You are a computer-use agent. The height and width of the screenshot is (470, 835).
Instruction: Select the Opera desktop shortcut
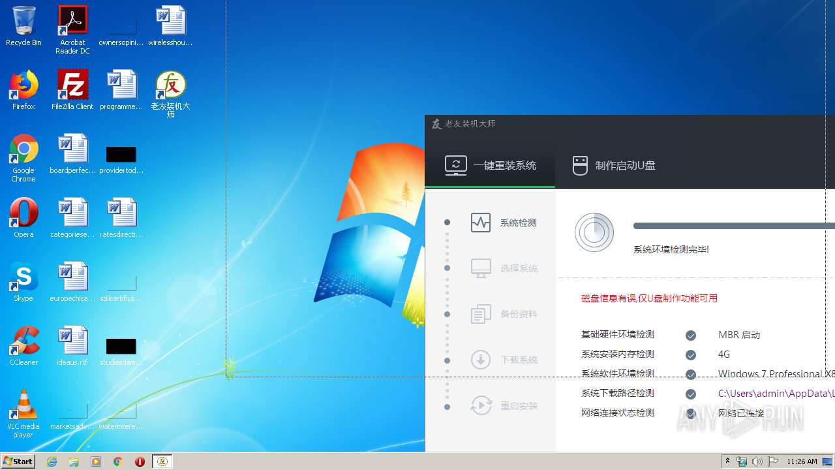23,218
